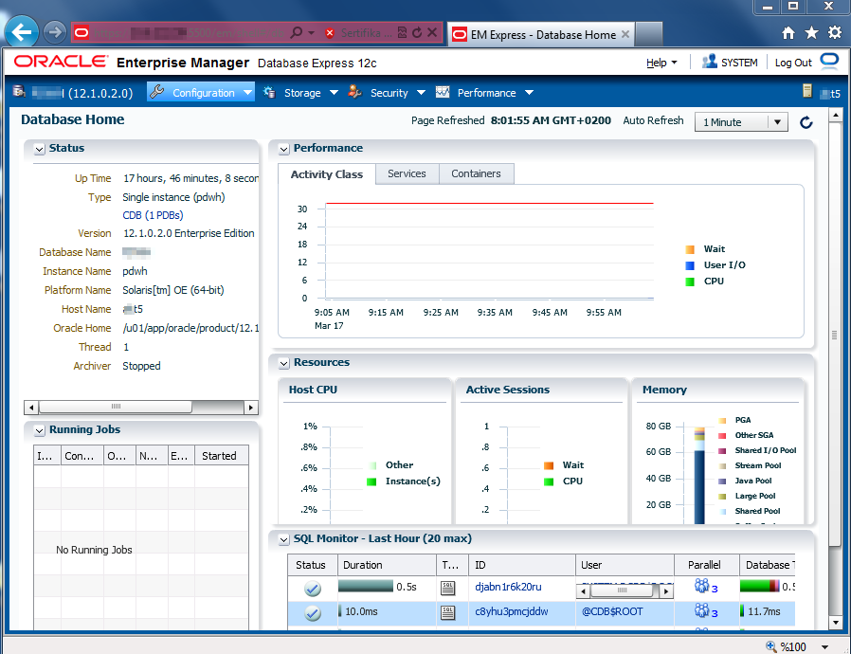This screenshot has height=654, width=851.
Task: Click the SYSTEM user icon
Action: click(709, 63)
